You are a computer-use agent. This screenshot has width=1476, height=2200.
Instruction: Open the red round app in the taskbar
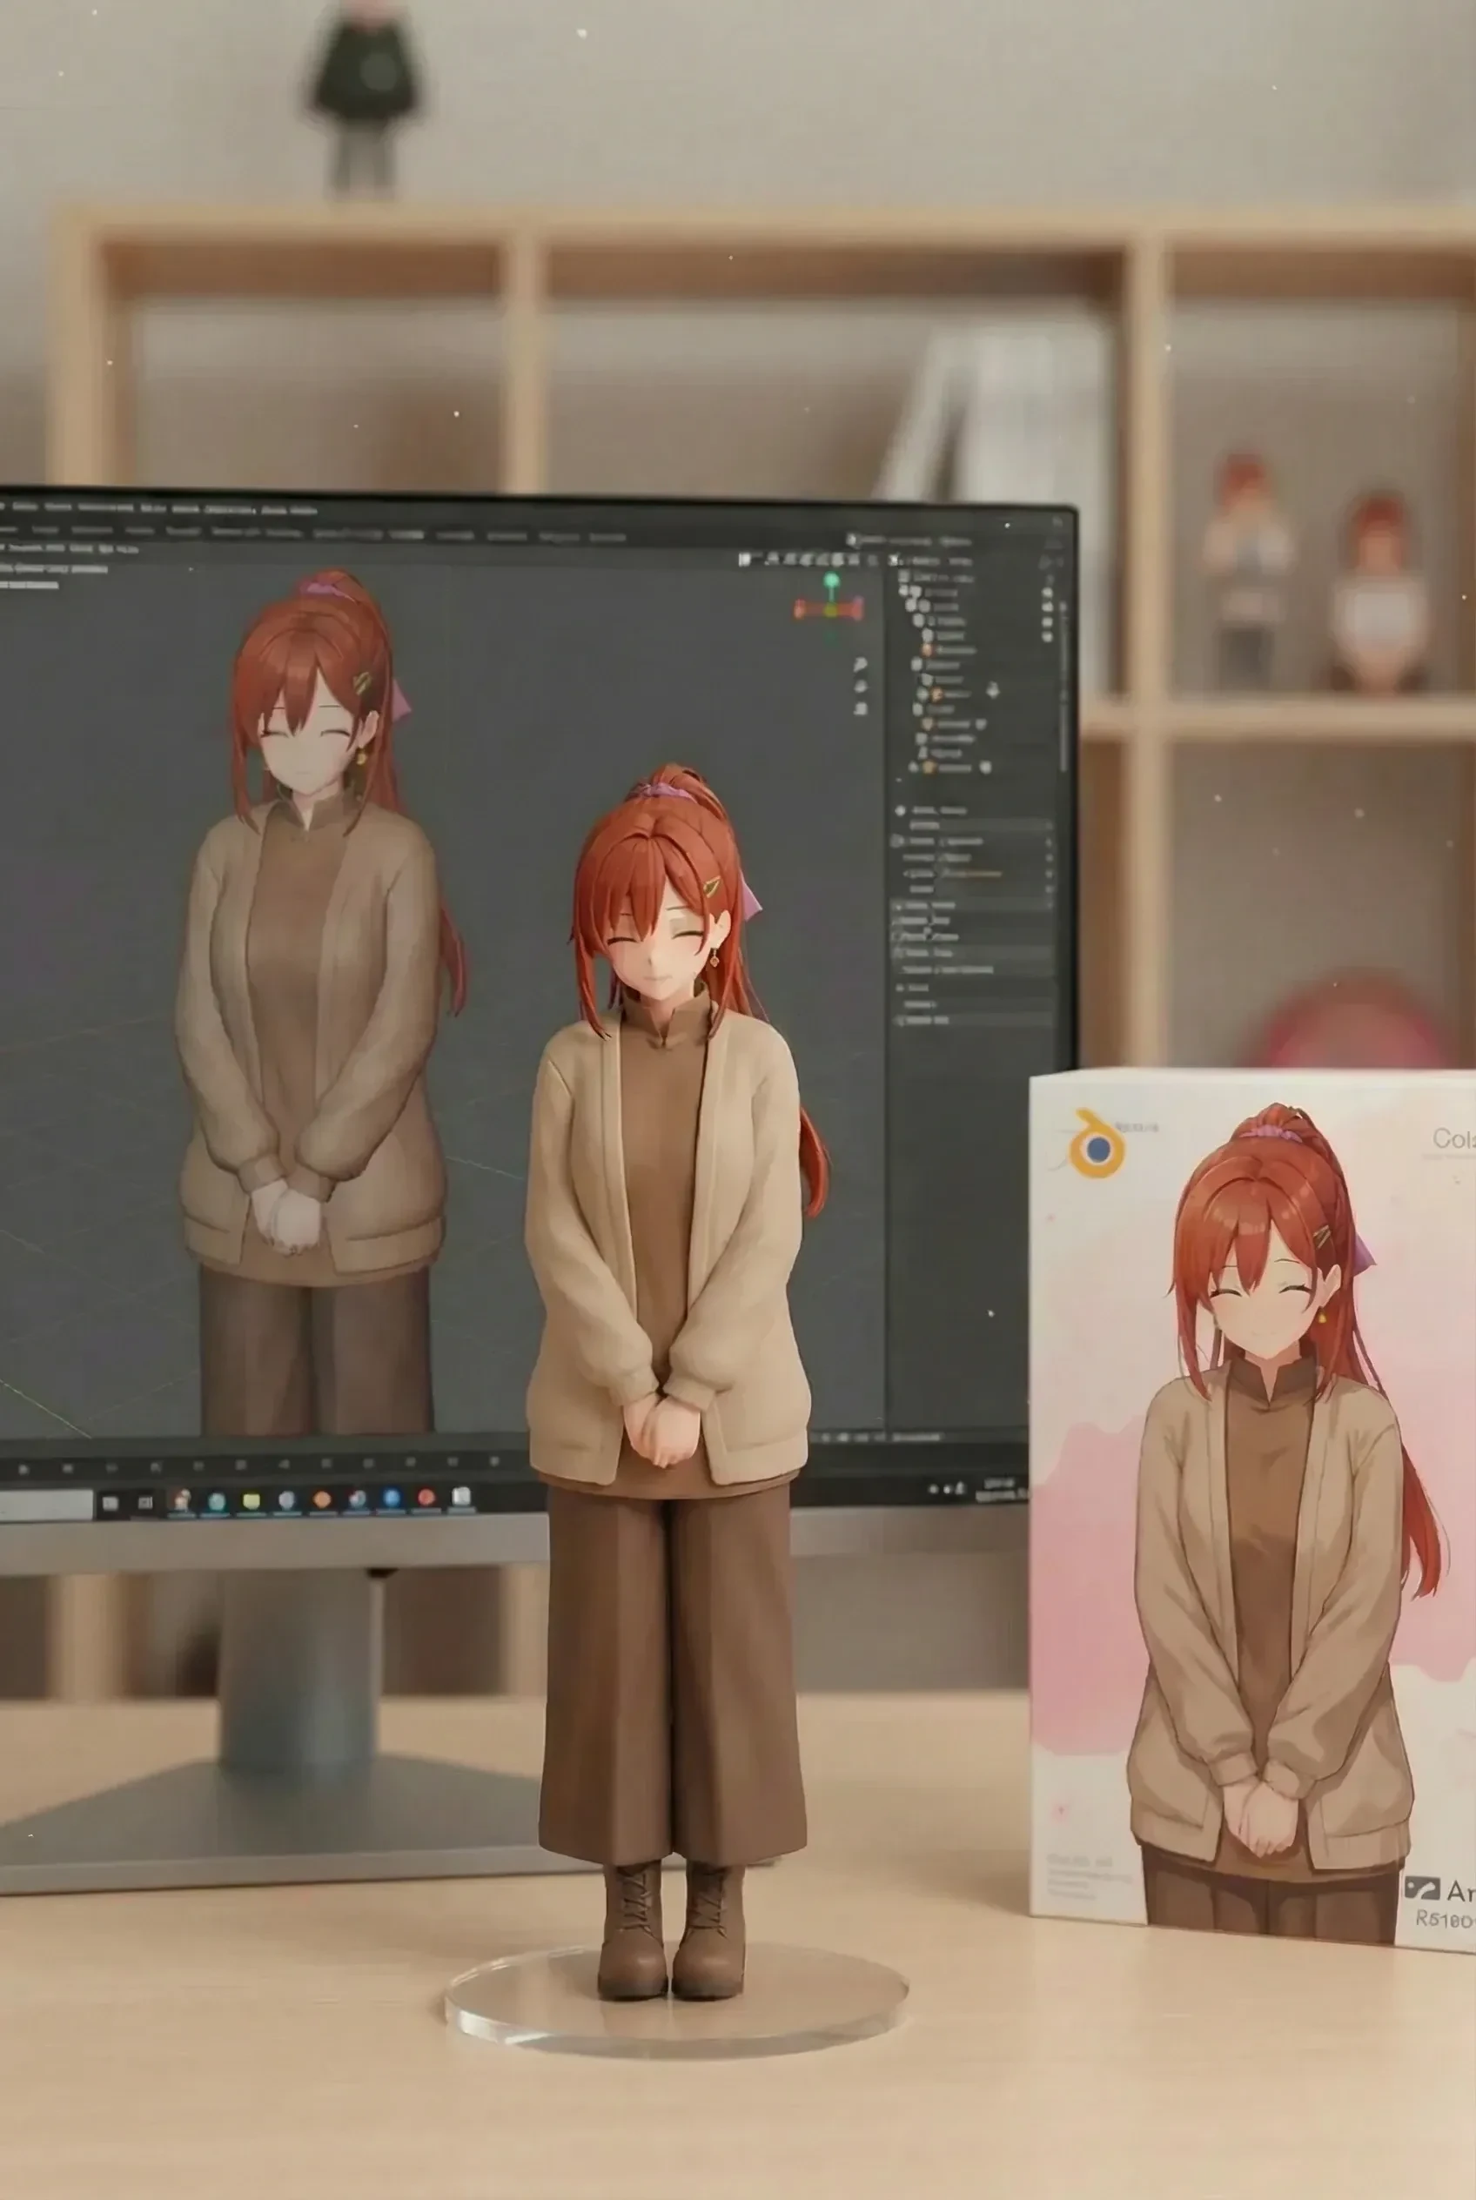[x=426, y=1497]
